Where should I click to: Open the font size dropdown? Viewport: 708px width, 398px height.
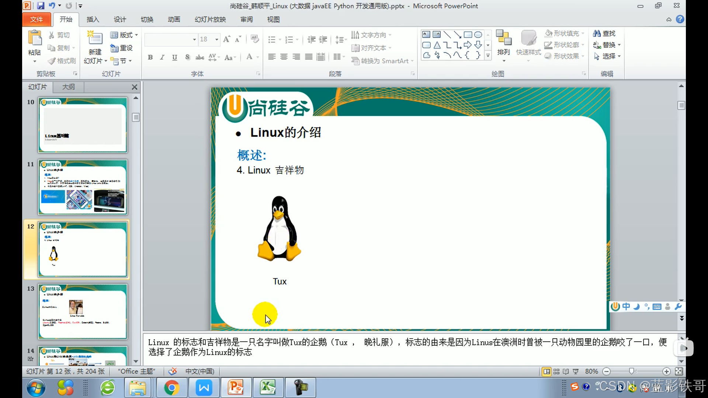pos(217,39)
